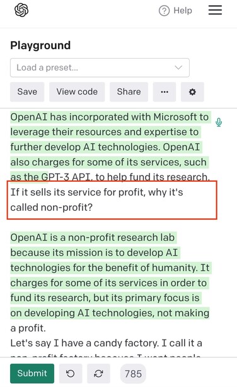Click the Share button
The height and width of the screenshot is (387, 237).
(x=129, y=92)
